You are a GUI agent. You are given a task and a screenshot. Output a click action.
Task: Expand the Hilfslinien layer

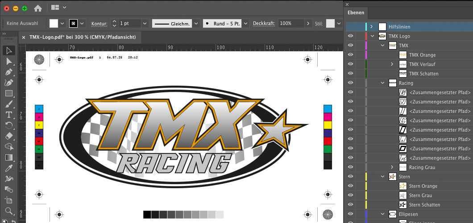371,27
